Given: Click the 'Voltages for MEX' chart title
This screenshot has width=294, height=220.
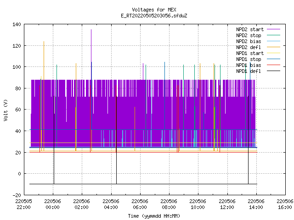Looking at the screenshot, I should (x=154, y=10).
